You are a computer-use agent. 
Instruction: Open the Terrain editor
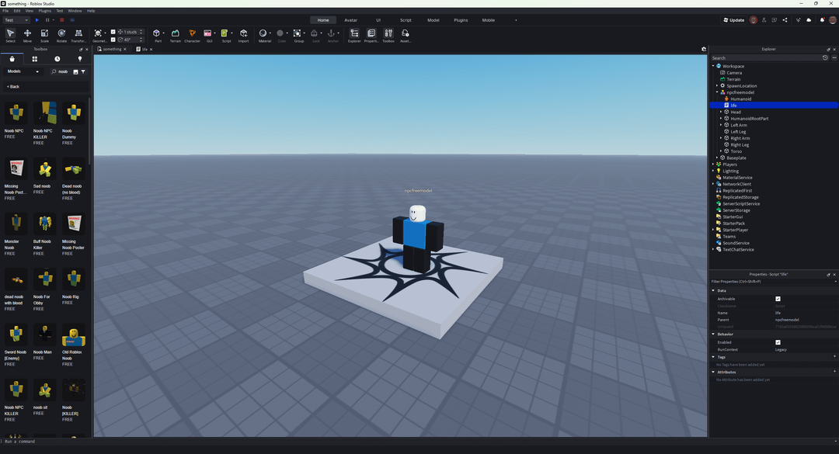tap(175, 34)
